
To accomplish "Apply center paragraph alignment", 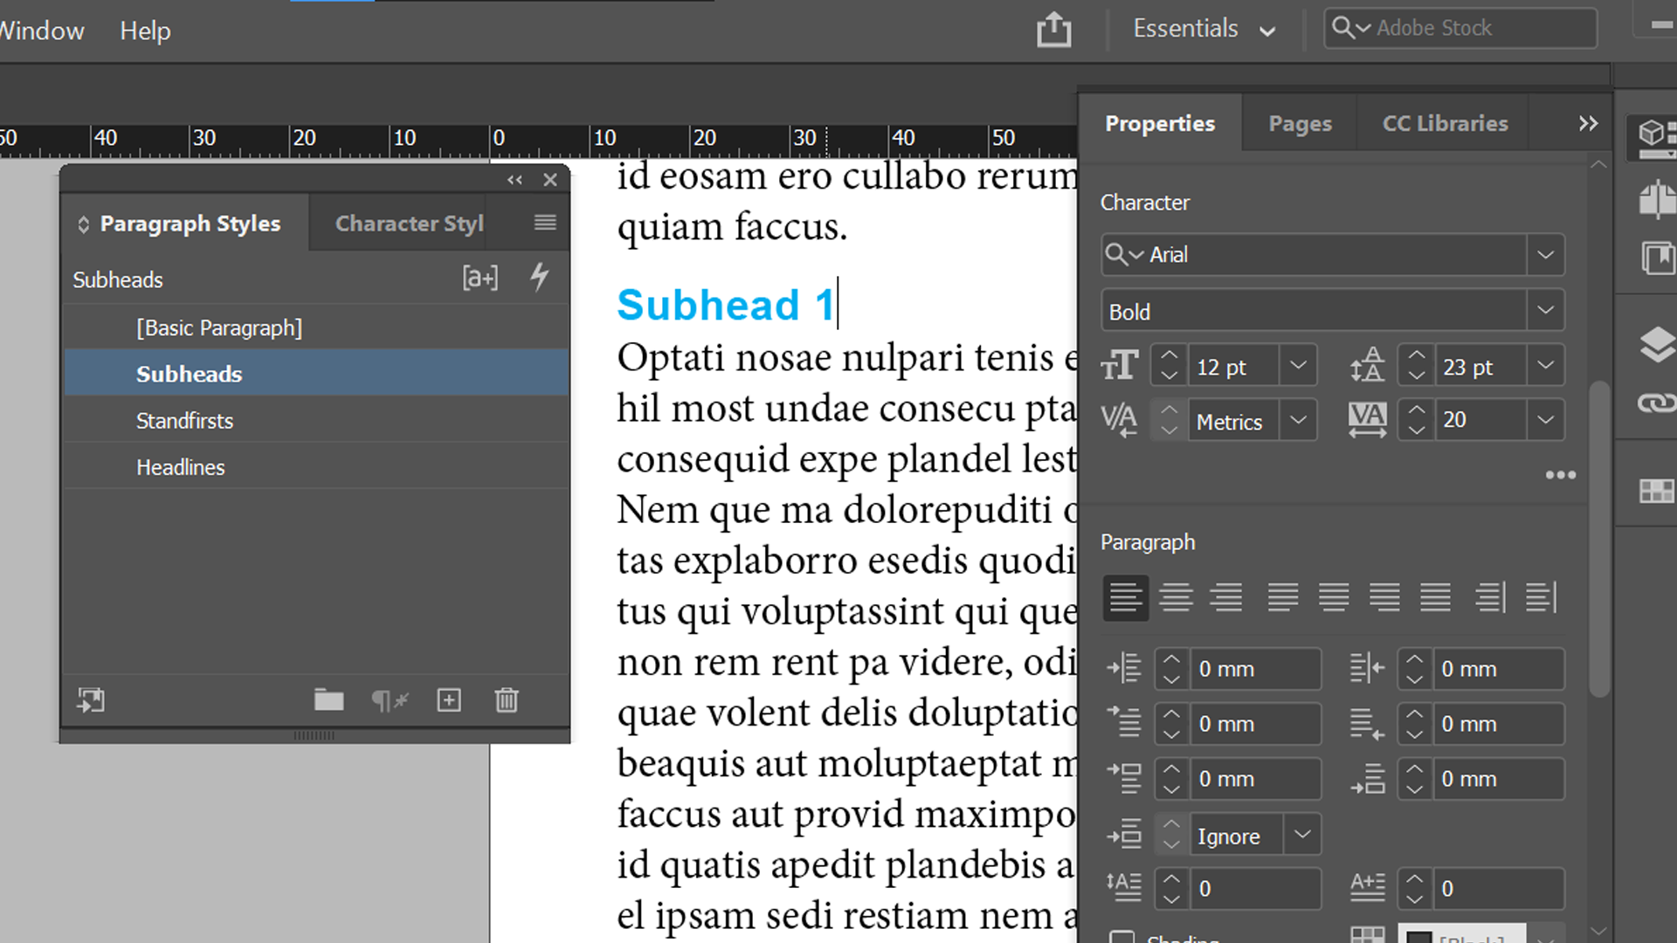I will (1177, 597).
